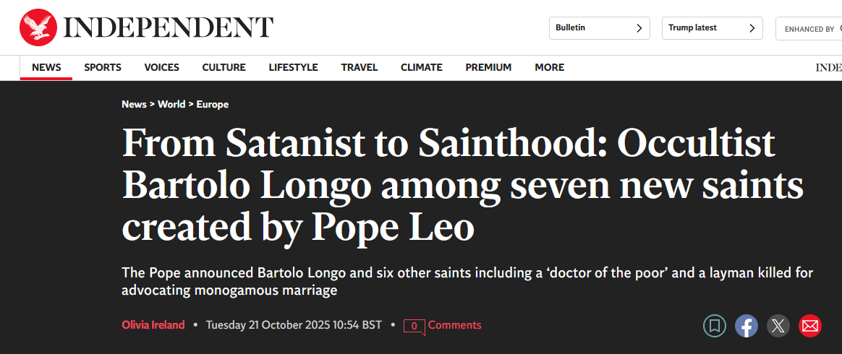
Task: Share article on Facebook
Action: (x=747, y=326)
